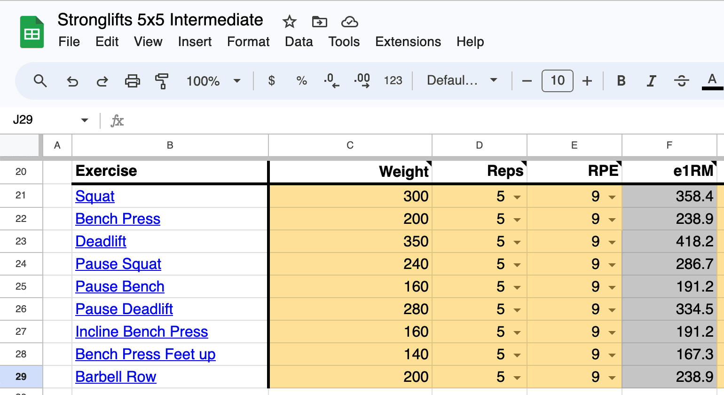Increase font size with plus
Image resolution: width=724 pixels, height=395 pixels.
tap(587, 81)
